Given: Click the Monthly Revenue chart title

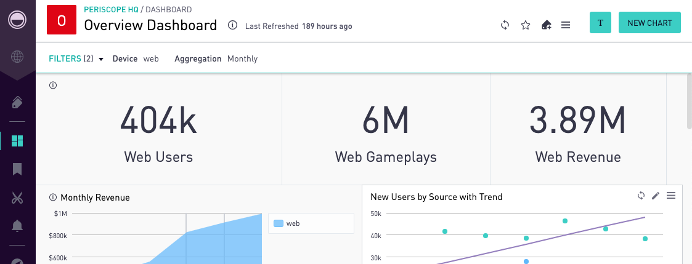Looking at the screenshot, I should tap(96, 198).
